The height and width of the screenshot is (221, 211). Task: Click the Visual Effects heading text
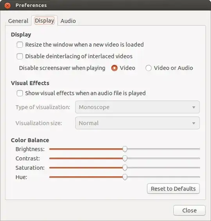pos(30,83)
